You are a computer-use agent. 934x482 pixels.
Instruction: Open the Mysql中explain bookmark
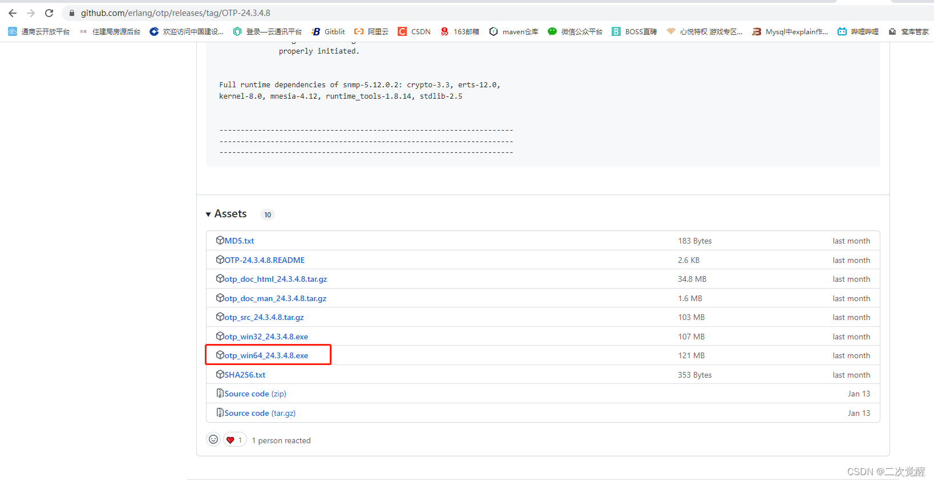pyautogui.click(x=790, y=31)
